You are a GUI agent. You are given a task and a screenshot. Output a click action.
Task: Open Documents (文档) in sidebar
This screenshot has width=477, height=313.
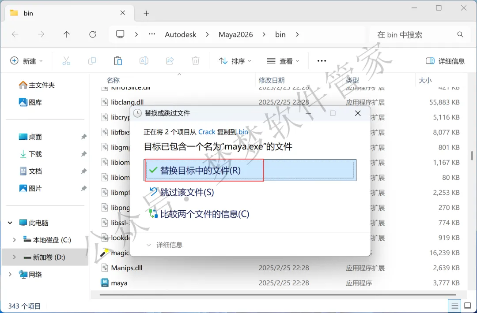[x=30, y=171]
